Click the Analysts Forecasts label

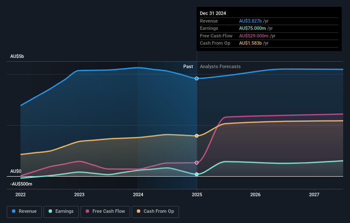click(220, 67)
